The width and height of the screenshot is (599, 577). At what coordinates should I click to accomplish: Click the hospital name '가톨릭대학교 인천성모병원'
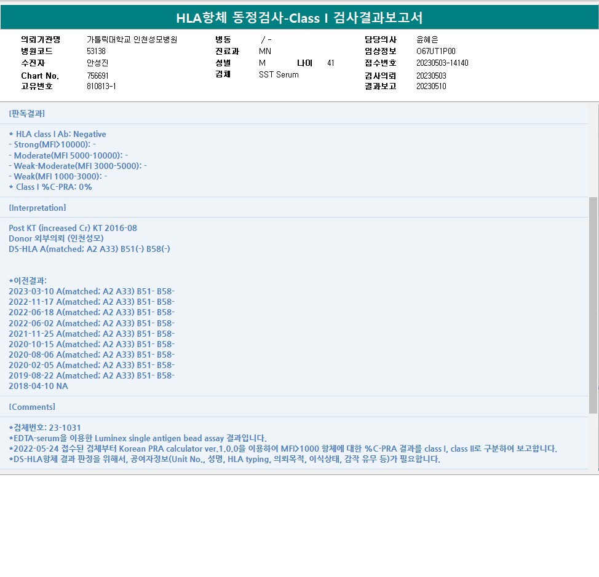pyautogui.click(x=132, y=39)
